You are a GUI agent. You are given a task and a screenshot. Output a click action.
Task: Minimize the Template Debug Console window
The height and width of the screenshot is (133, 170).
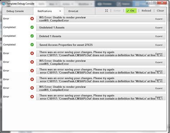tap(149, 3)
